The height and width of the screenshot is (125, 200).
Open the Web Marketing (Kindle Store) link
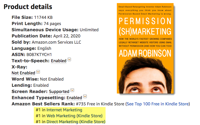pos(75,116)
